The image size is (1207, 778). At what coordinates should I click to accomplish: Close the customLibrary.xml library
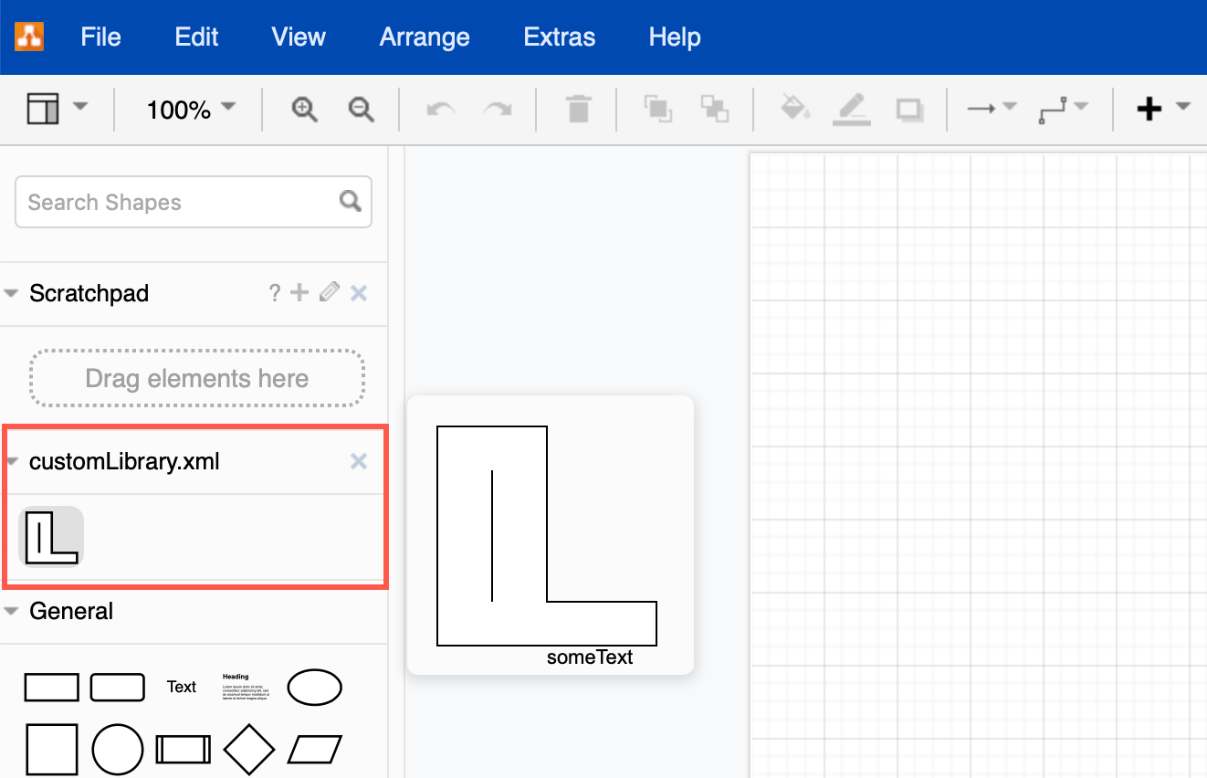(x=358, y=461)
